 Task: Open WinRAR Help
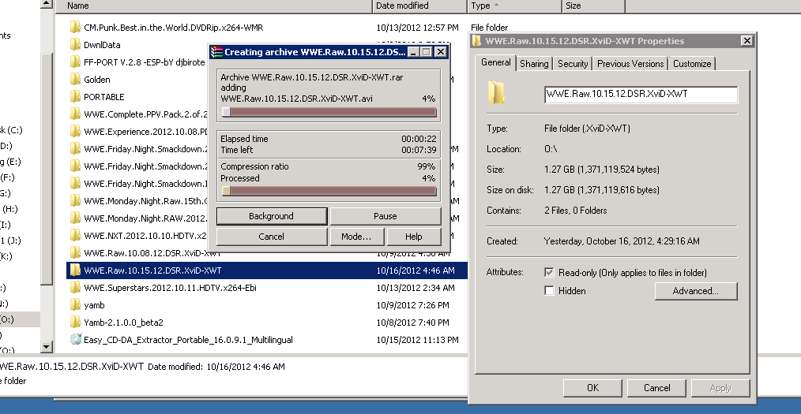413,237
